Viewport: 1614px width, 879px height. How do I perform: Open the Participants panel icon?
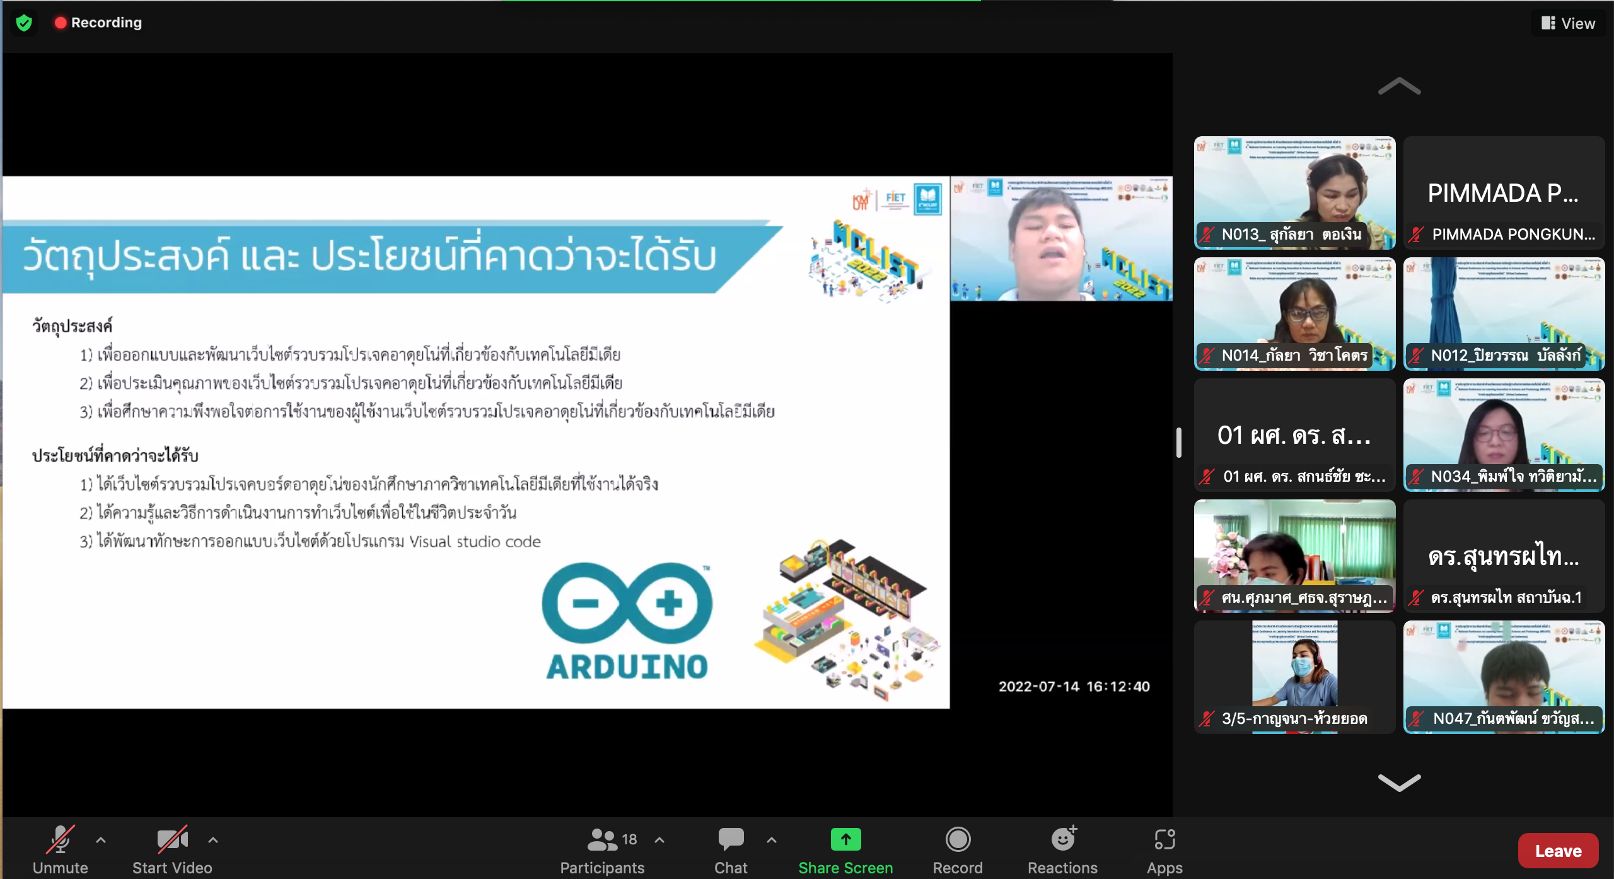pos(602,839)
